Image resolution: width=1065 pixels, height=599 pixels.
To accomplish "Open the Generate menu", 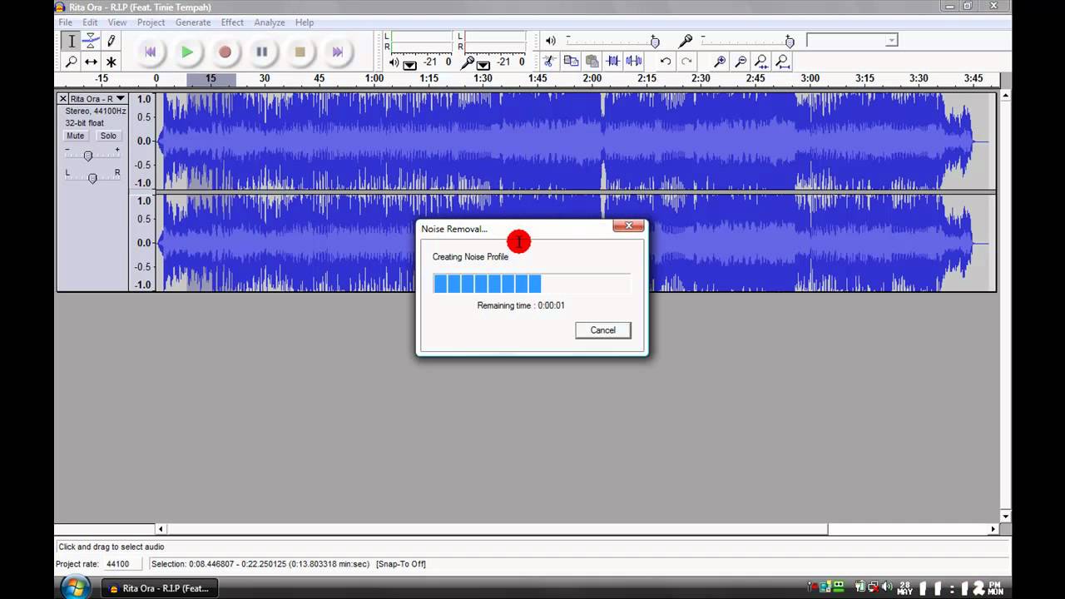I will point(193,22).
